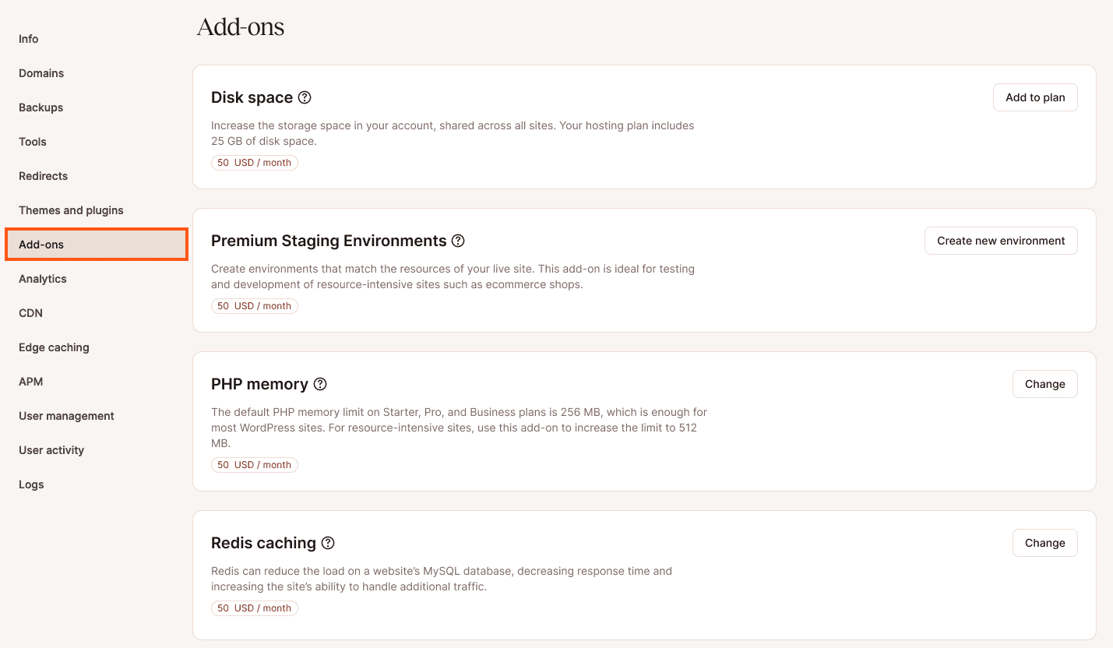Go to Edge caching section
Screen dimensions: 1113x648
[54, 347]
